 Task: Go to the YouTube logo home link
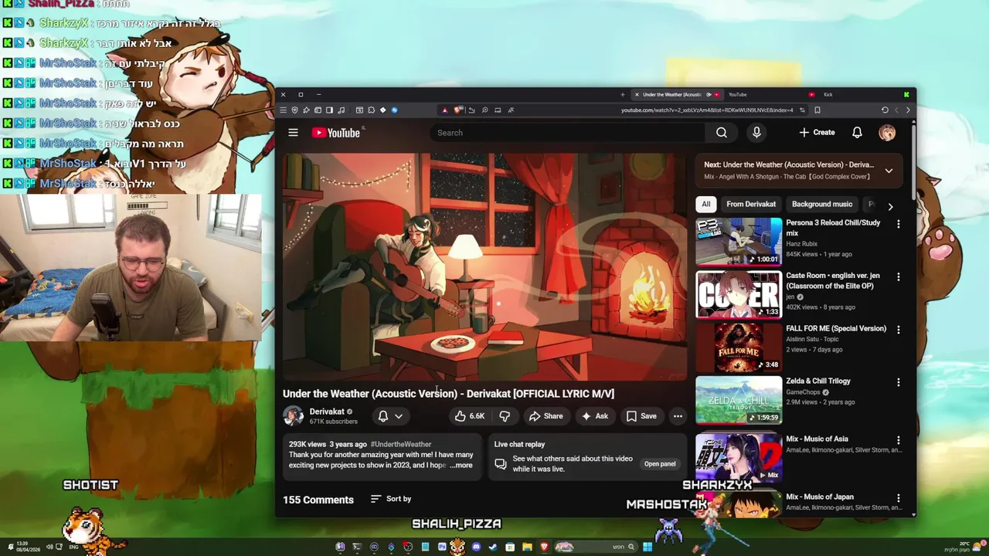pyautogui.click(x=336, y=133)
